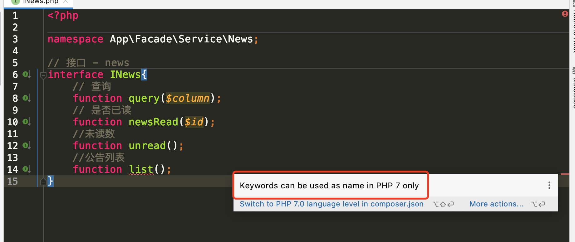
Task: Click the '// 接口 - news' comment
Action: (88, 63)
